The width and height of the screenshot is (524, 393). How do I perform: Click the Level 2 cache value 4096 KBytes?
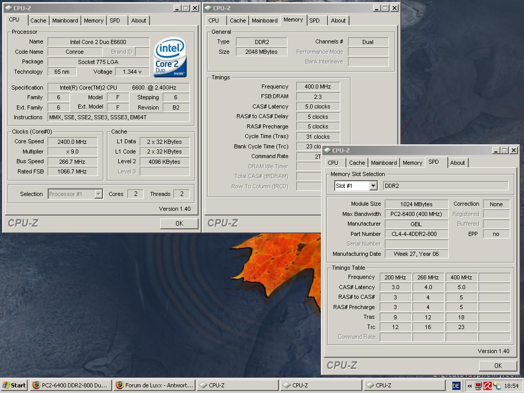point(164,162)
